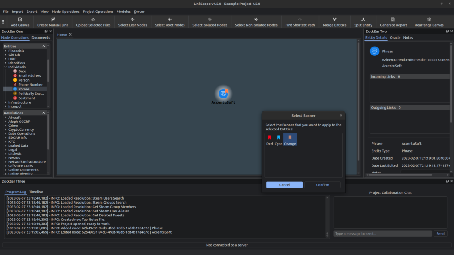Screen dimensions: 454x255
Task: Click the Add Canvas toolbar icon
Action: [x=20, y=20]
